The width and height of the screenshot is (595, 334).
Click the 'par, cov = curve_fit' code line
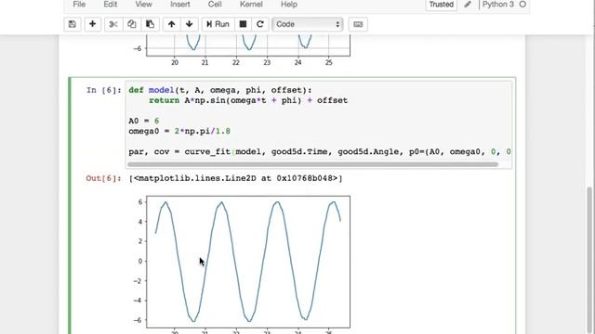(x=320, y=151)
